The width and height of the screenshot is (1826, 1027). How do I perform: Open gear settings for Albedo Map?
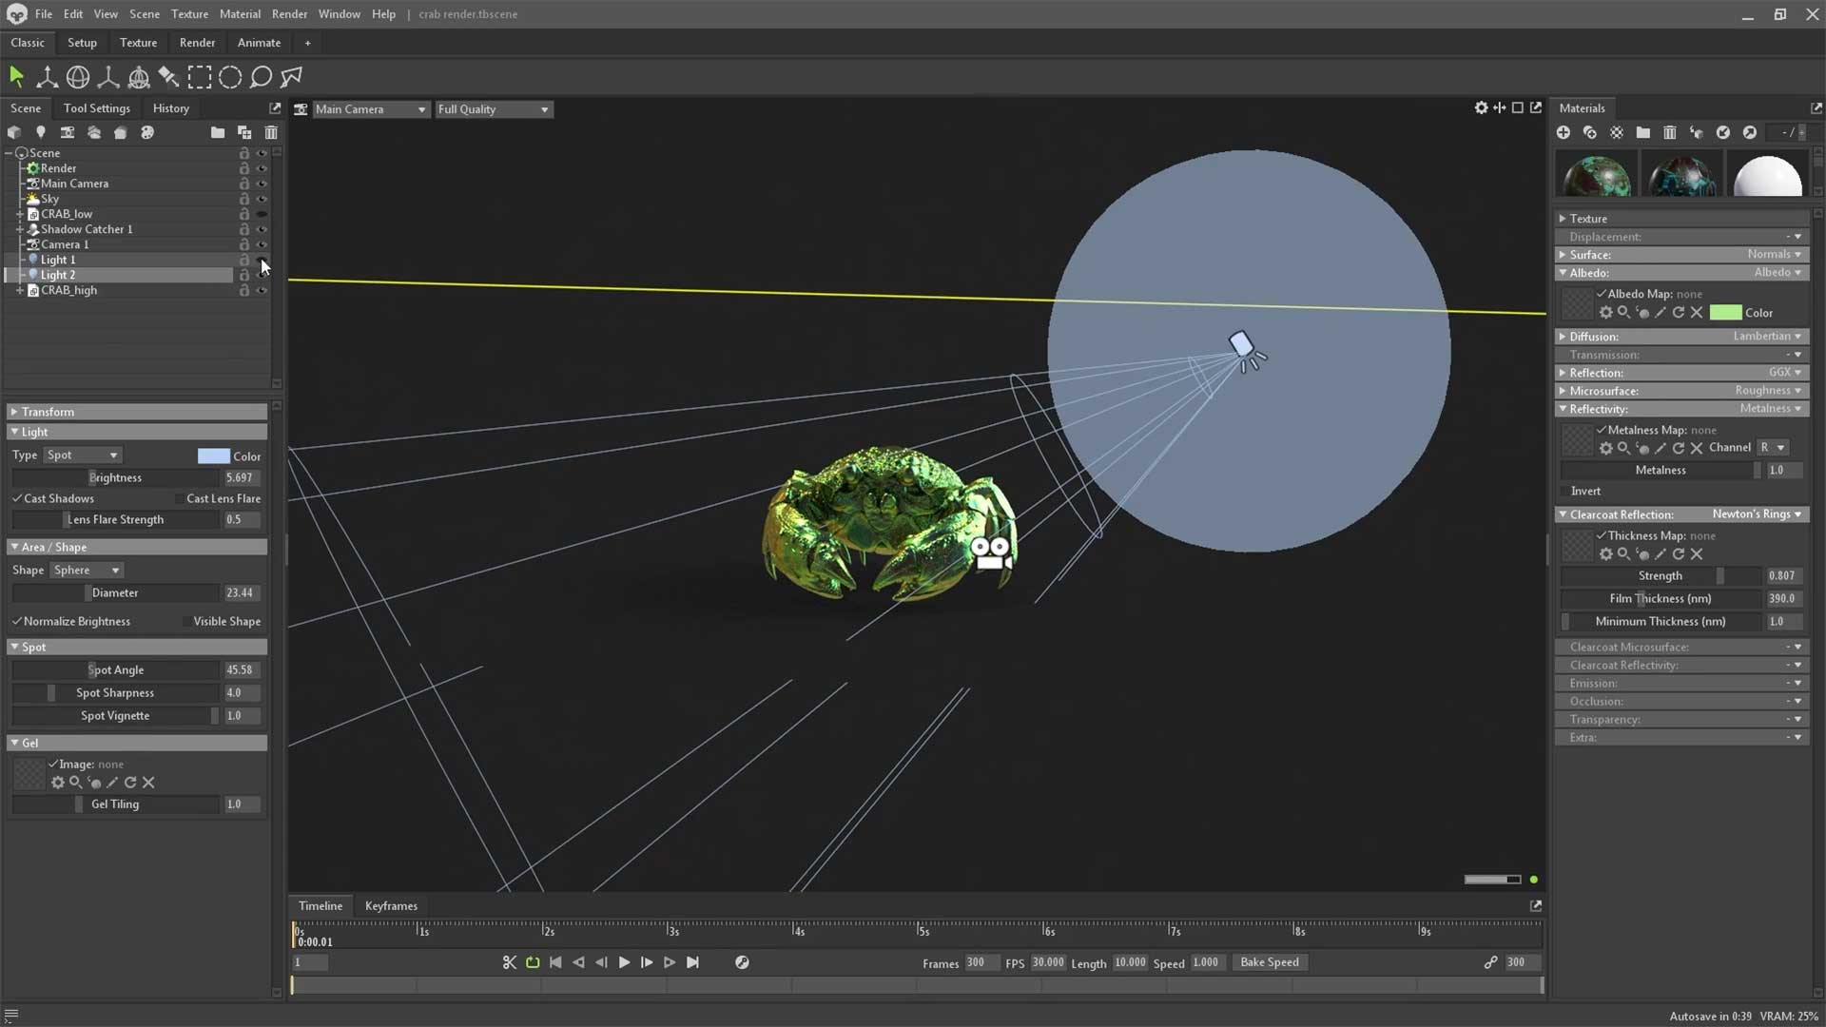pyautogui.click(x=1605, y=313)
